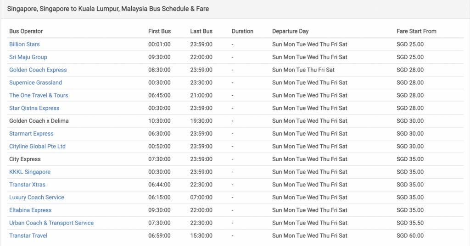470x246 pixels.
Task: Select Starmart Express operator link
Action: click(31, 134)
